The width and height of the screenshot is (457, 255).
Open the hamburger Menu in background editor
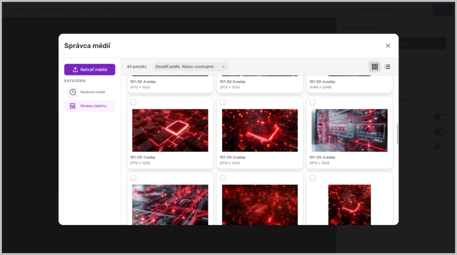(17, 10)
